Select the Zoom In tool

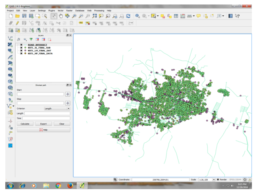pos(74,16)
